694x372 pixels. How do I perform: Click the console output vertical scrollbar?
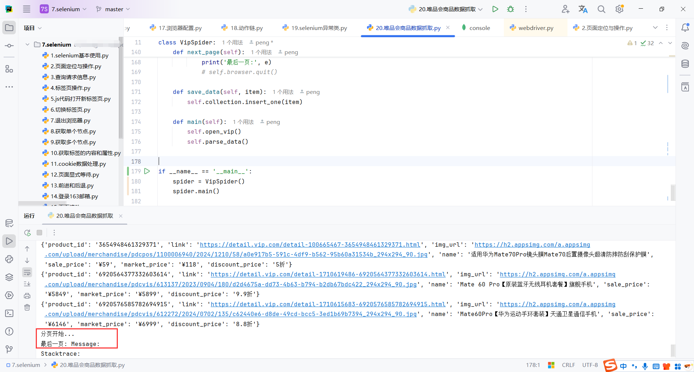pos(673,350)
